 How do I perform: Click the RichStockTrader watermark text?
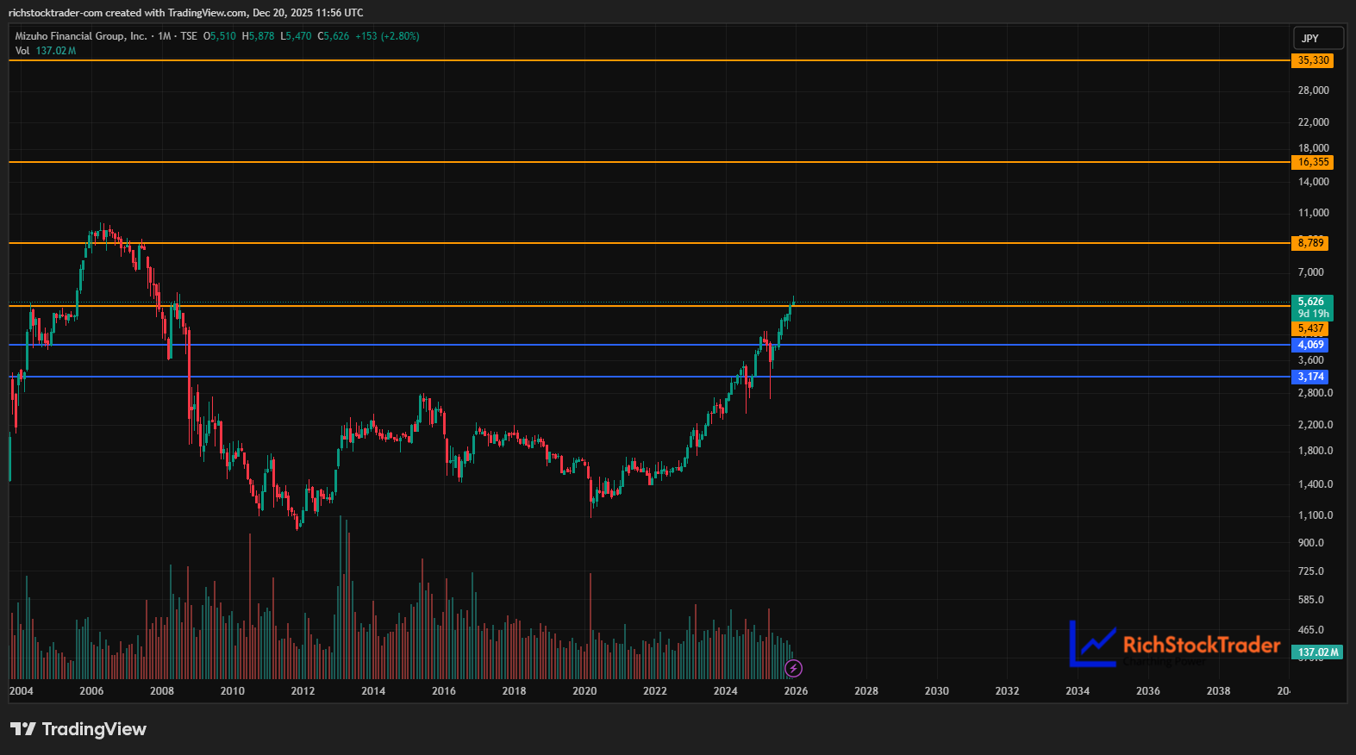pyautogui.click(x=1202, y=645)
